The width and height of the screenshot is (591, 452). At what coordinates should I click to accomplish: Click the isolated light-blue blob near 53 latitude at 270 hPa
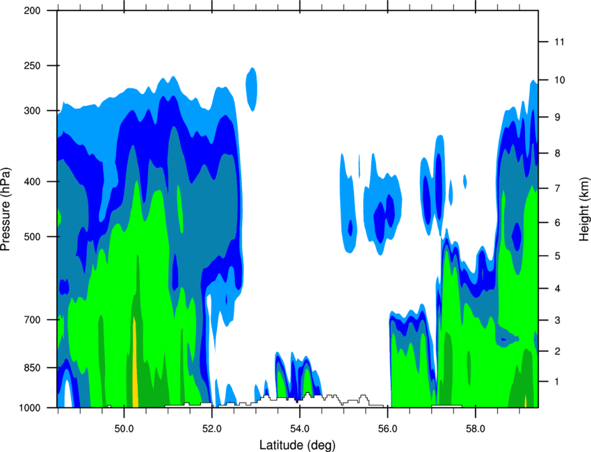(x=252, y=89)
